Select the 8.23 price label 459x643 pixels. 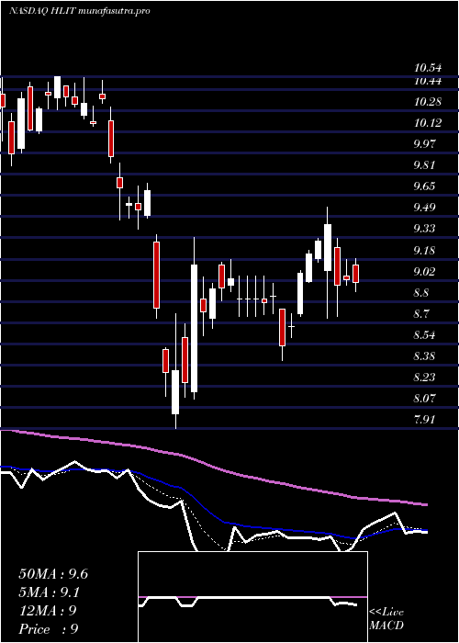point(424,378)
